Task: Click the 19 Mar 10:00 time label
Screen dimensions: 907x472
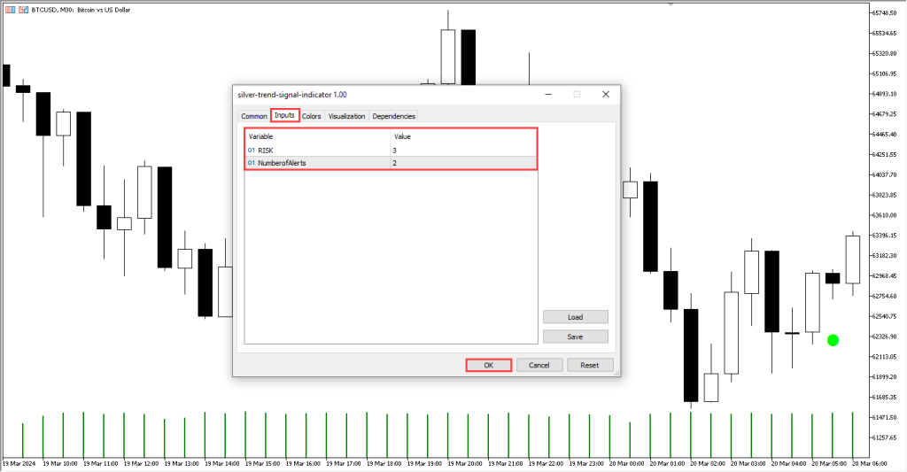Action: [x=60, y=464]
